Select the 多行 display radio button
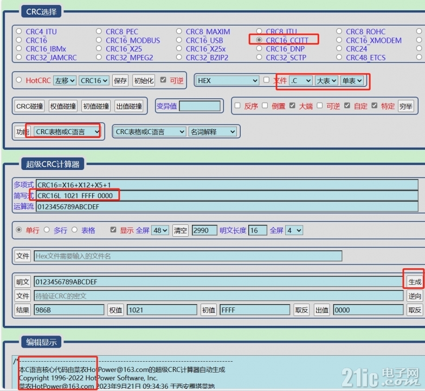The image size is (425, 391). (x=47, y=230)
